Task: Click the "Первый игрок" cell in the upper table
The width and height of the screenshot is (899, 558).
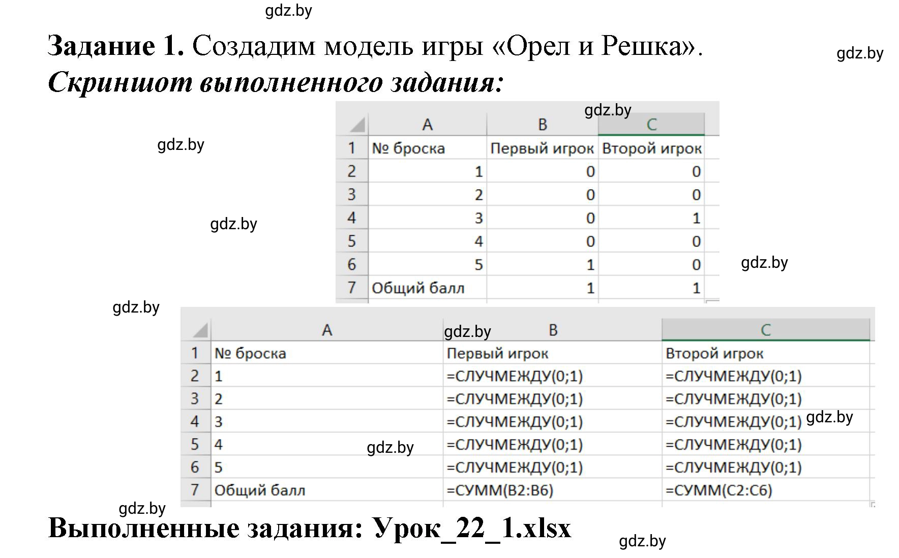Action: point(542,147)
